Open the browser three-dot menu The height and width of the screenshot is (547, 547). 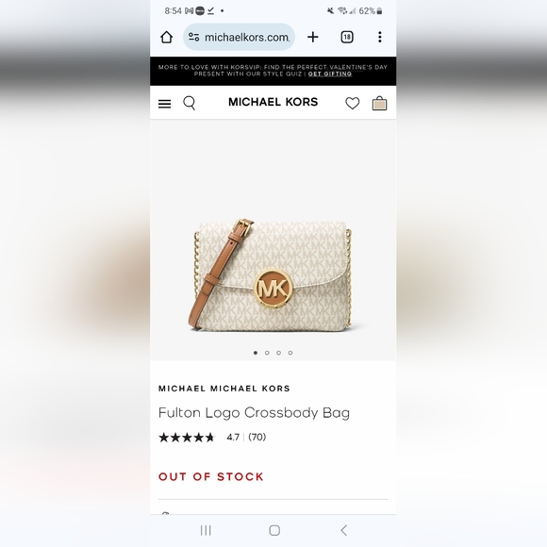pyautogui.click(x=380, y=37)
